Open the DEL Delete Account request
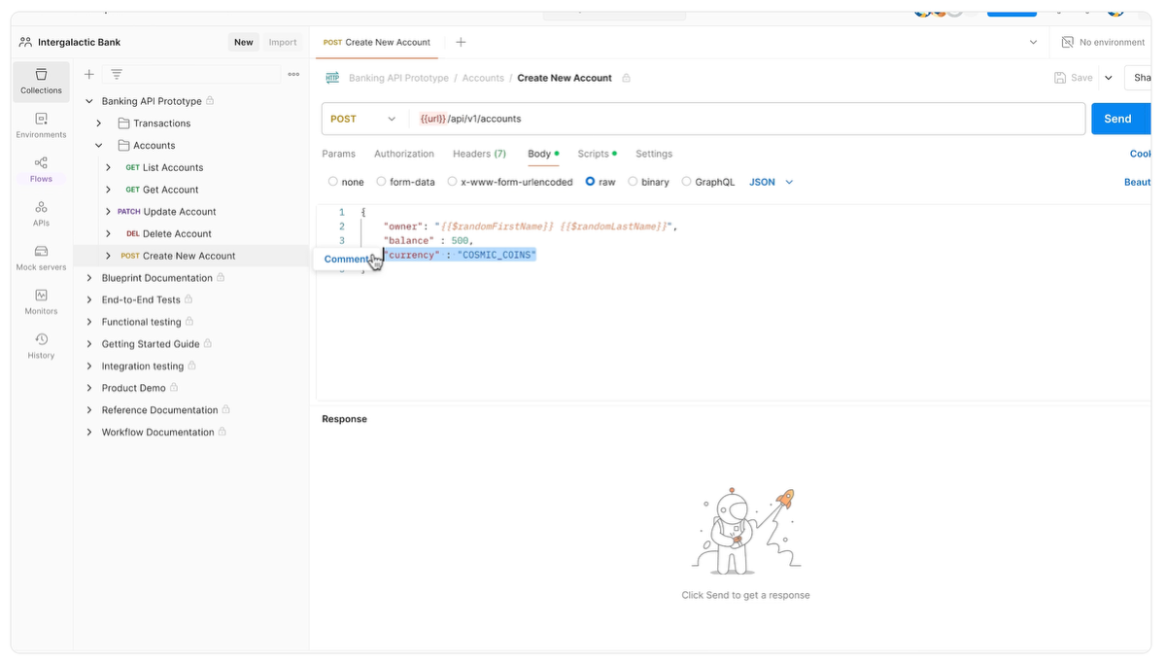The image size is (1166, 664). (168, 233)
